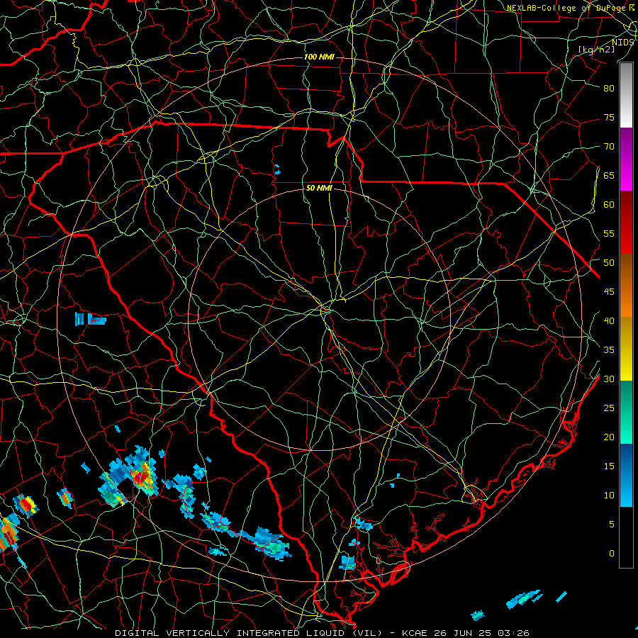The width and height of the screenshot is (638, 638).
Task: Click the 75 value on the color scale
Action: click(x=609, y=117)
